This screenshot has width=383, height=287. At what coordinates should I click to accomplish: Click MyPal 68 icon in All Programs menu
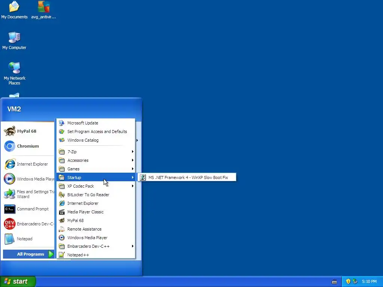click(x=62, y=220)
